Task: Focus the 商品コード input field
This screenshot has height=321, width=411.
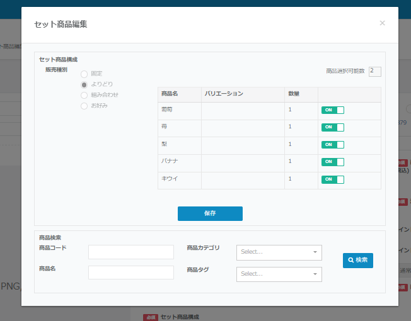Action: pyautogui.click(x=130, y=252)
